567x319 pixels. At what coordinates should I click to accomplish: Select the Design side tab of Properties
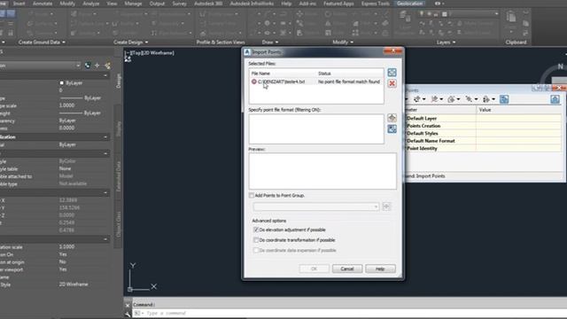coord(118,82)
